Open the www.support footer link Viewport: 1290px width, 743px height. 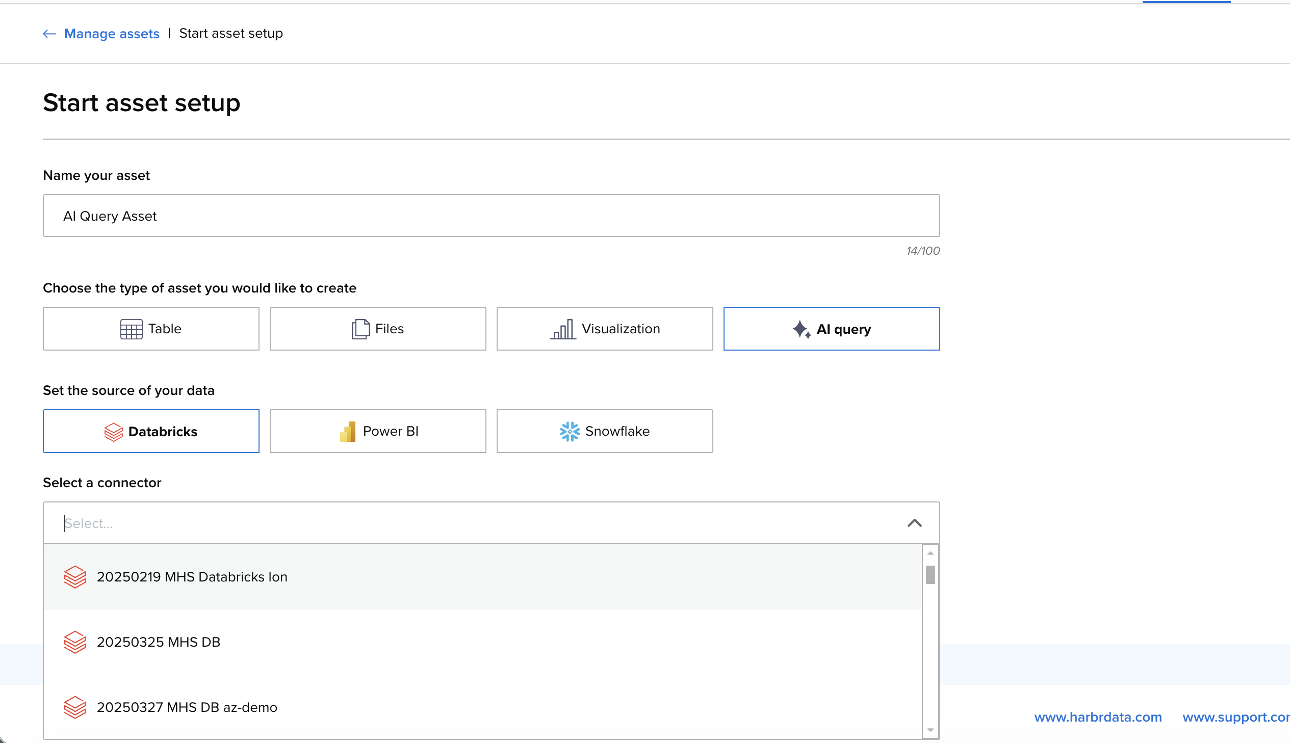tap(1236, 717)
